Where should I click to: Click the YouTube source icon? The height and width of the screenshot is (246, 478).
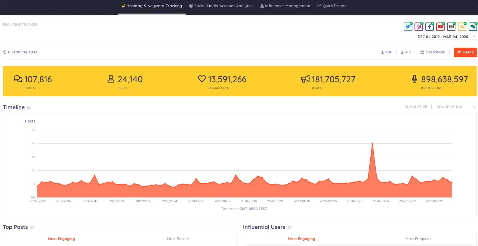point(440,27)
